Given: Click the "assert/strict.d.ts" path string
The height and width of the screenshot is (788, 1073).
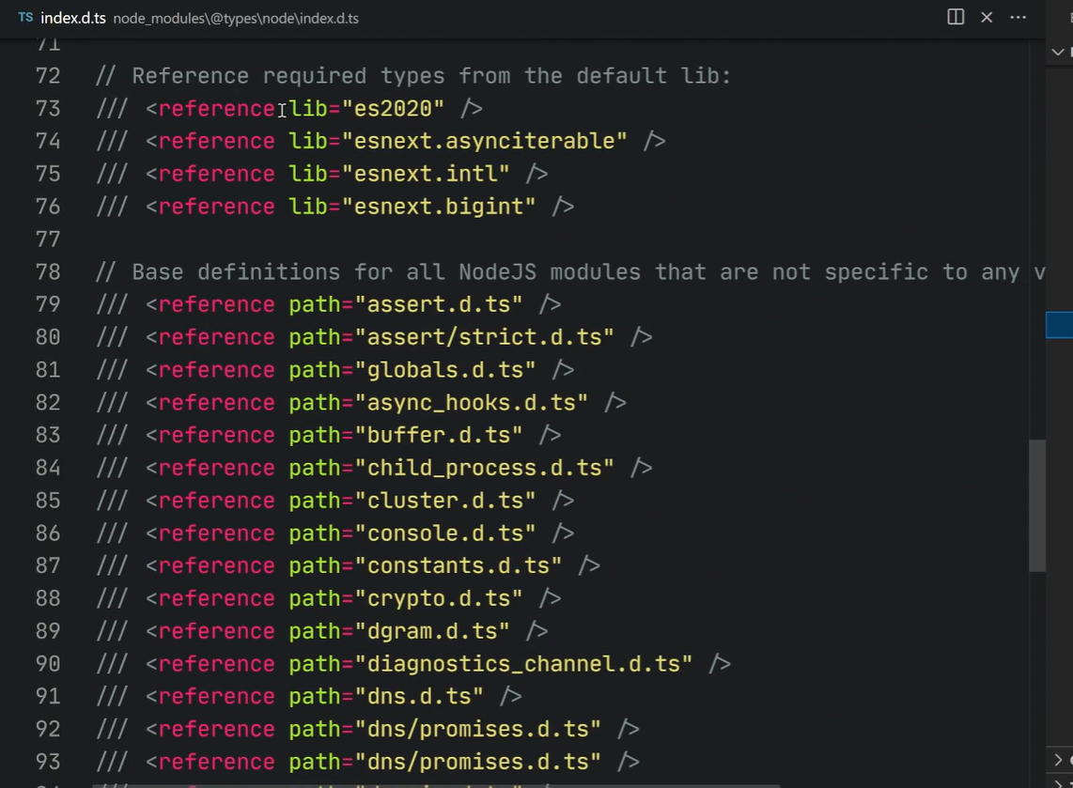Looking at the screenshot, I should click(x=485, y=337).
